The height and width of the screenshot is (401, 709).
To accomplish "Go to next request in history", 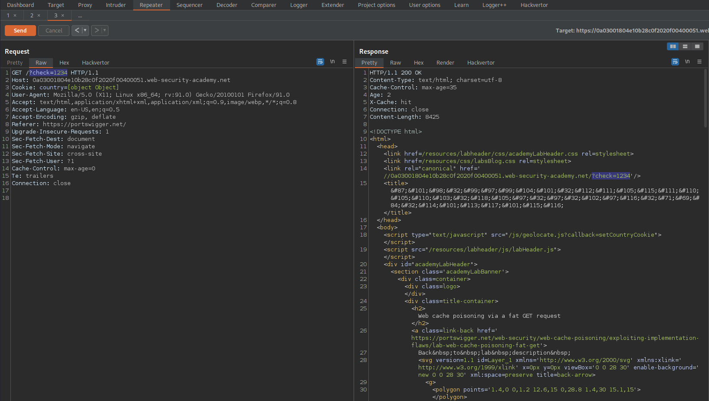I will coord(96,30).
